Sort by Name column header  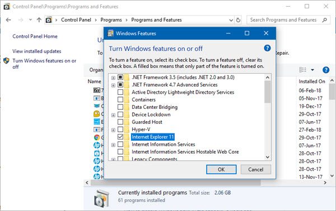coord(94,81)
